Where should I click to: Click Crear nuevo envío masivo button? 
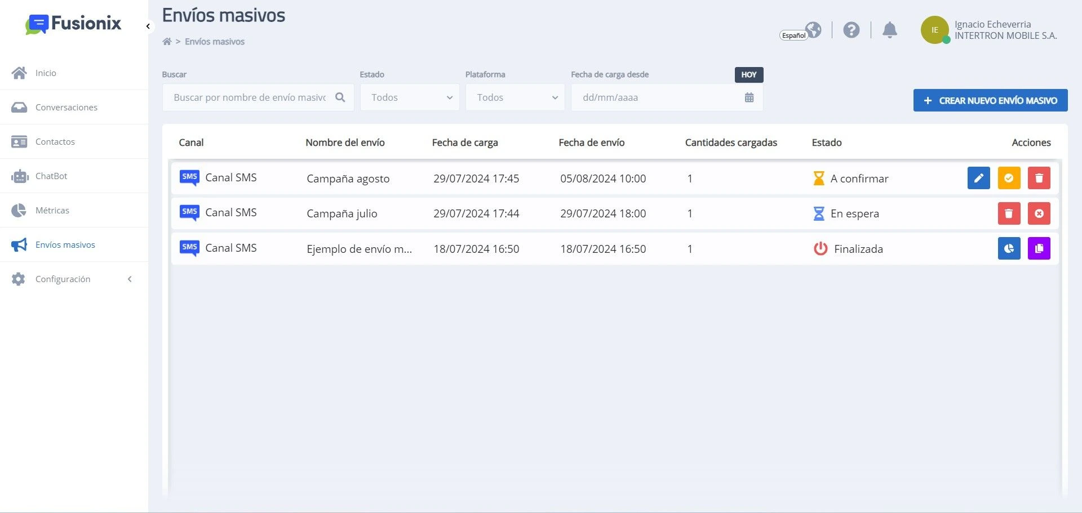pos(990,100)
